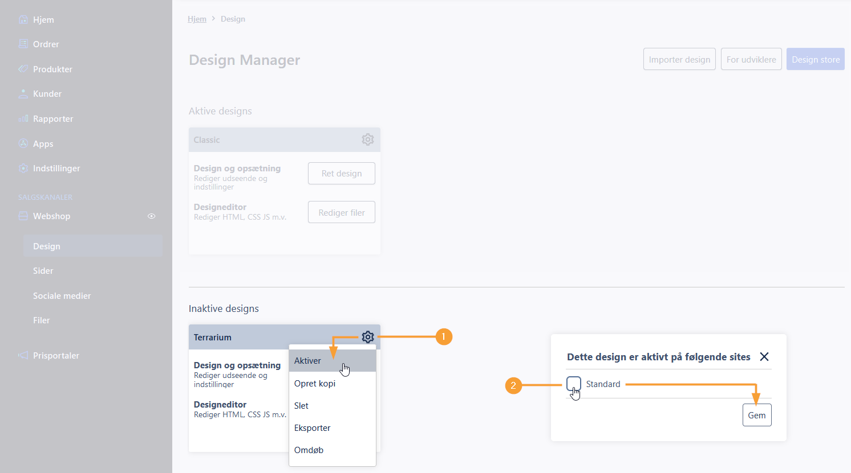Close the active sites dialog
The height and width of the screenshot is (473, 851).
[x=764, y=356]
